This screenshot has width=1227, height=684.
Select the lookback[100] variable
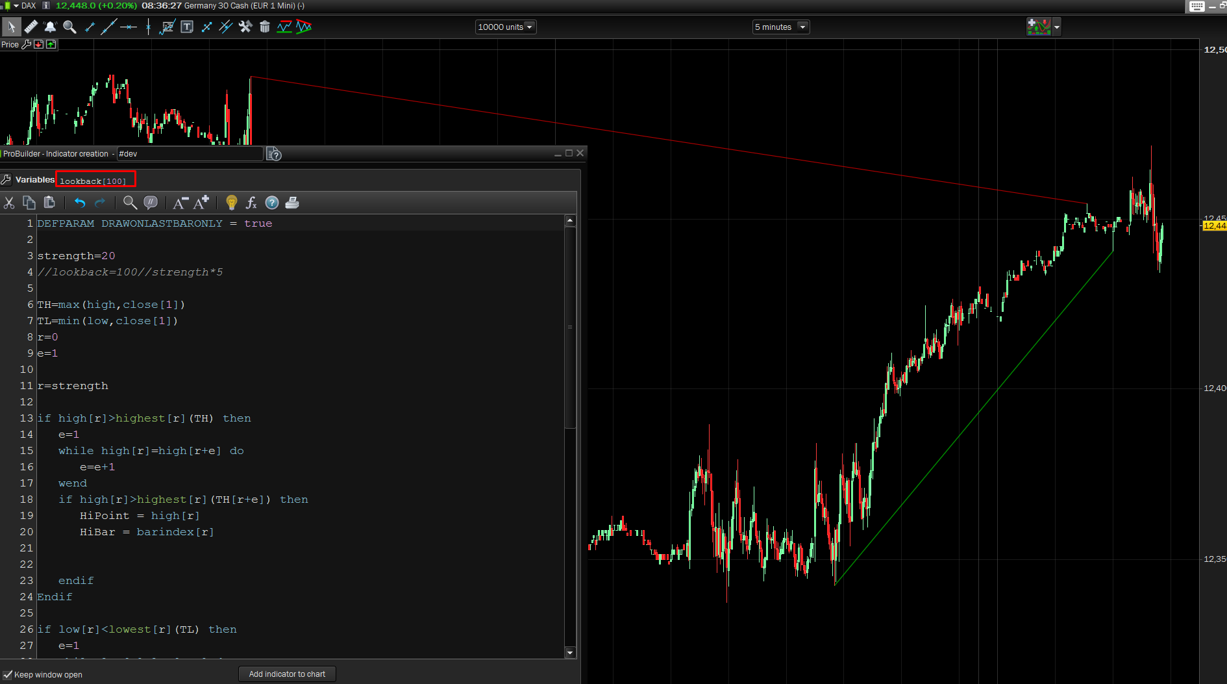95,180
